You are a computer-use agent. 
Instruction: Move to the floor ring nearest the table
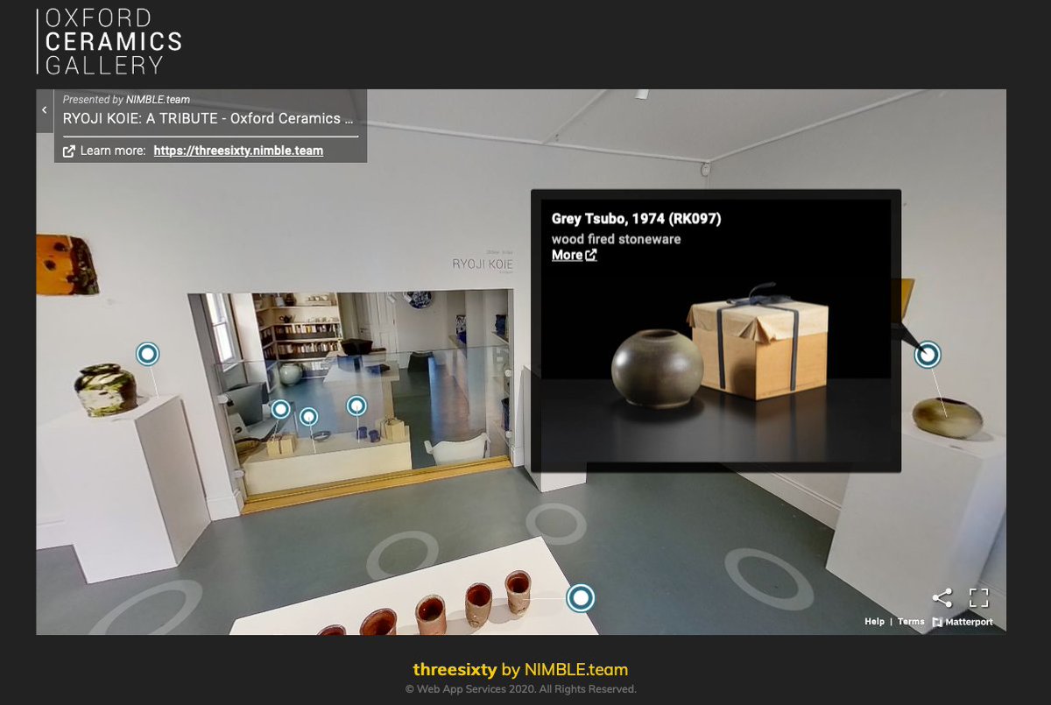[556, 522]
